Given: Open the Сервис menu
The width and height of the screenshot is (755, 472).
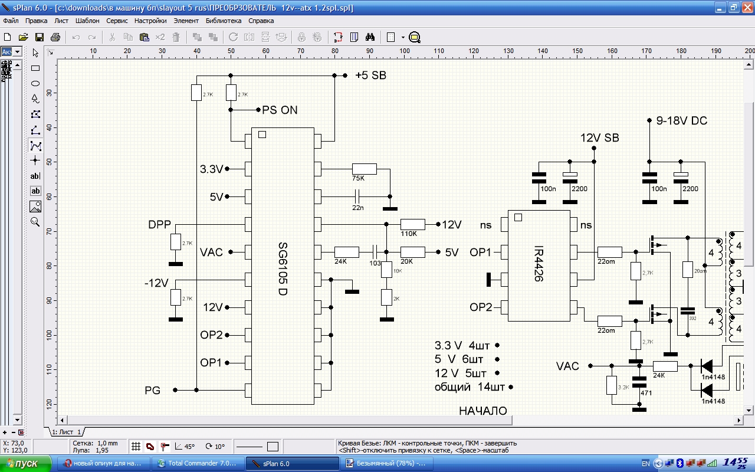Looking at the screenshot, I should (117, 21).
